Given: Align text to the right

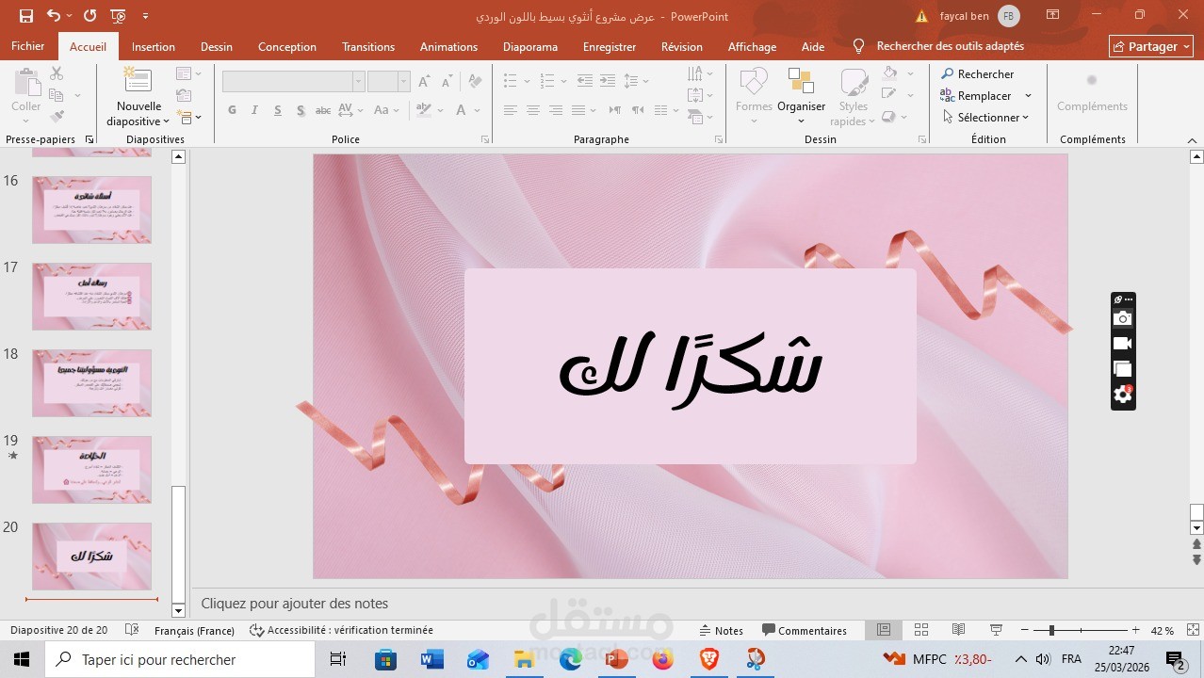Looking at the screenshot, I should click(x=556, y=110).
